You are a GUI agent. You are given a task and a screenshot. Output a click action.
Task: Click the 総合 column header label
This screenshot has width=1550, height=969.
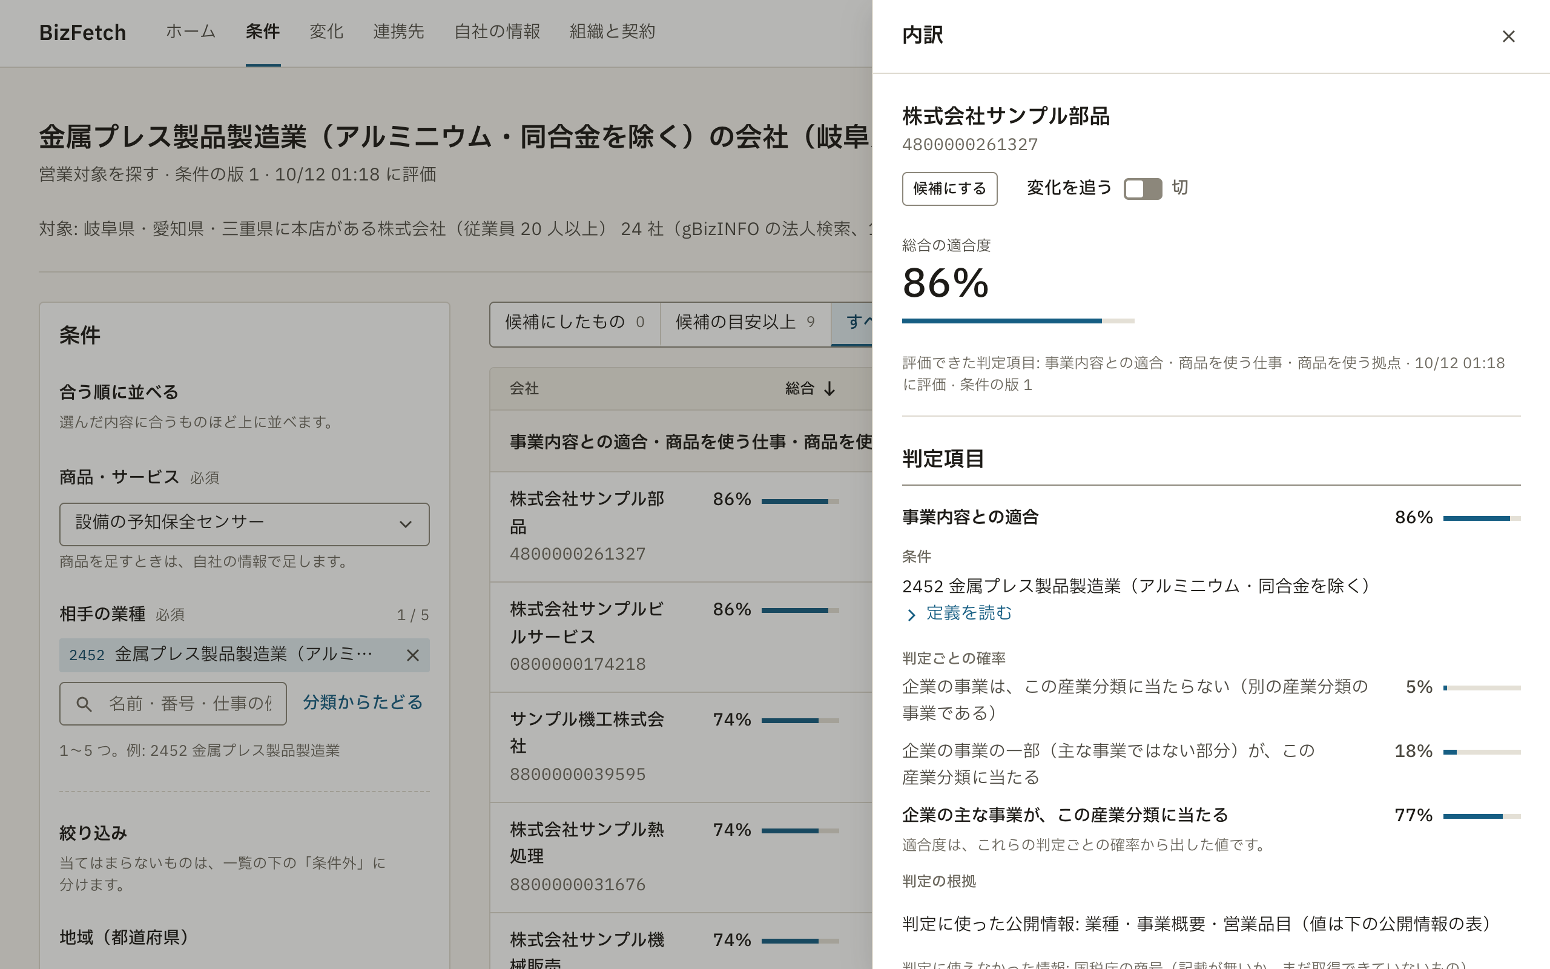click(799, 388)
